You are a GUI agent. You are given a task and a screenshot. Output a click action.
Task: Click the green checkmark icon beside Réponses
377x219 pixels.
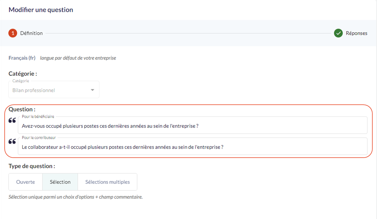pos(338,33)
